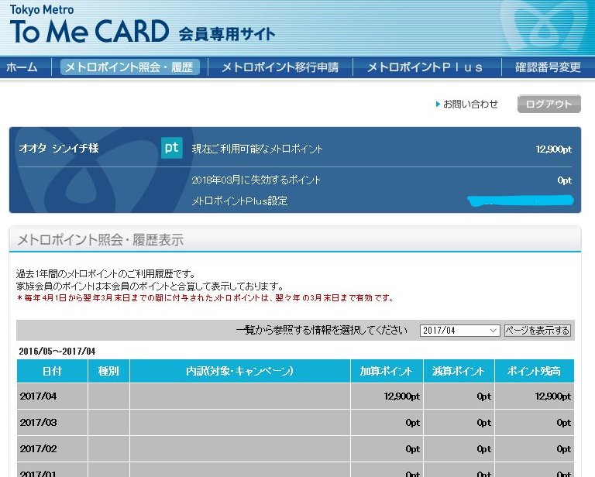595x477 pixels.
Task: Click member name オオタ シンイチ様
Action: point(59,148)
